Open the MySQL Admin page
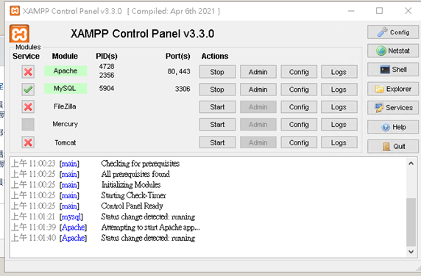This screenshot has width=421, height=276. coord(258,90)
